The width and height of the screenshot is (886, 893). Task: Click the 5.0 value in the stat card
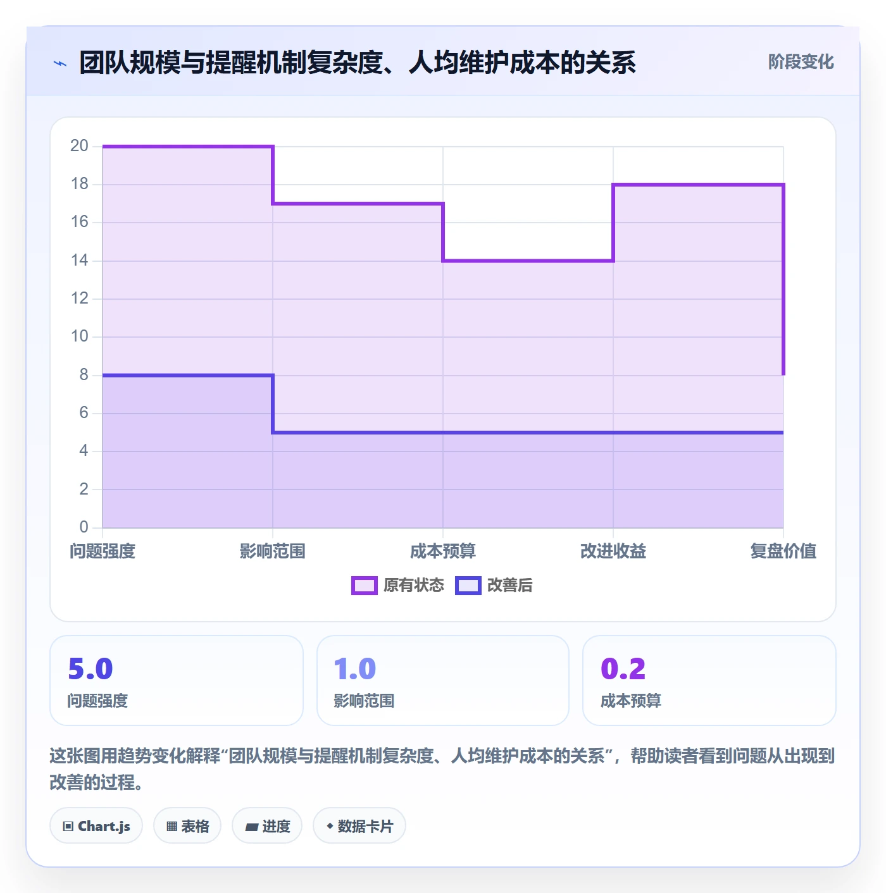click(x=90, y=669)
